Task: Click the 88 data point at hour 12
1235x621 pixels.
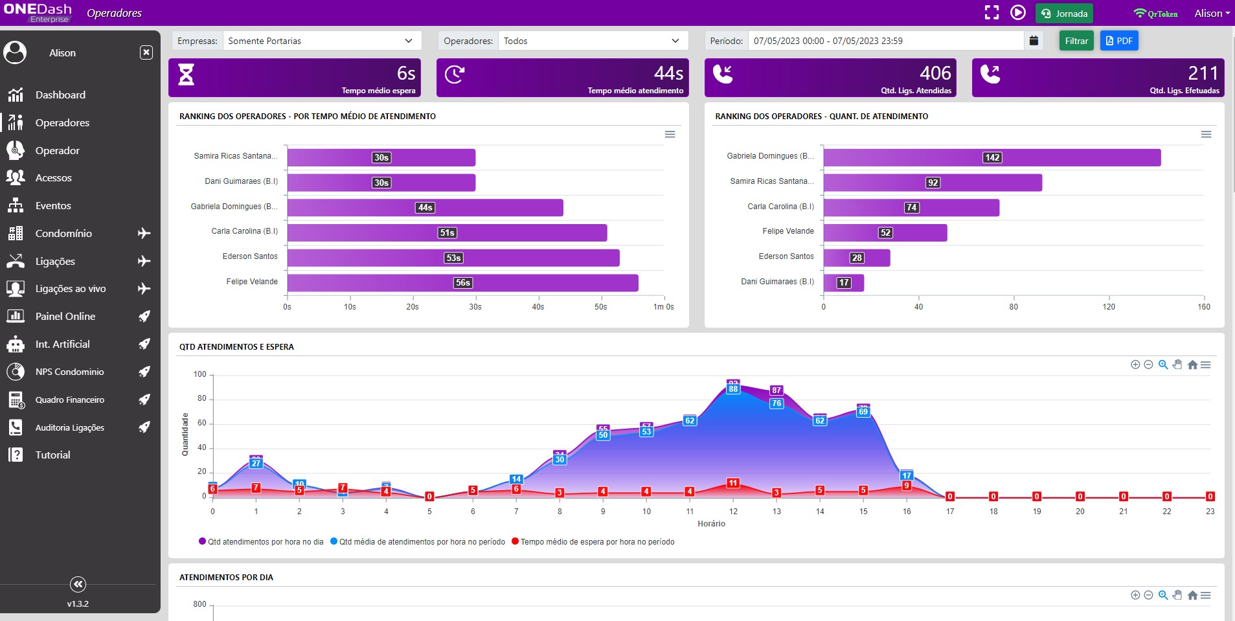Action: click(733, 389)
